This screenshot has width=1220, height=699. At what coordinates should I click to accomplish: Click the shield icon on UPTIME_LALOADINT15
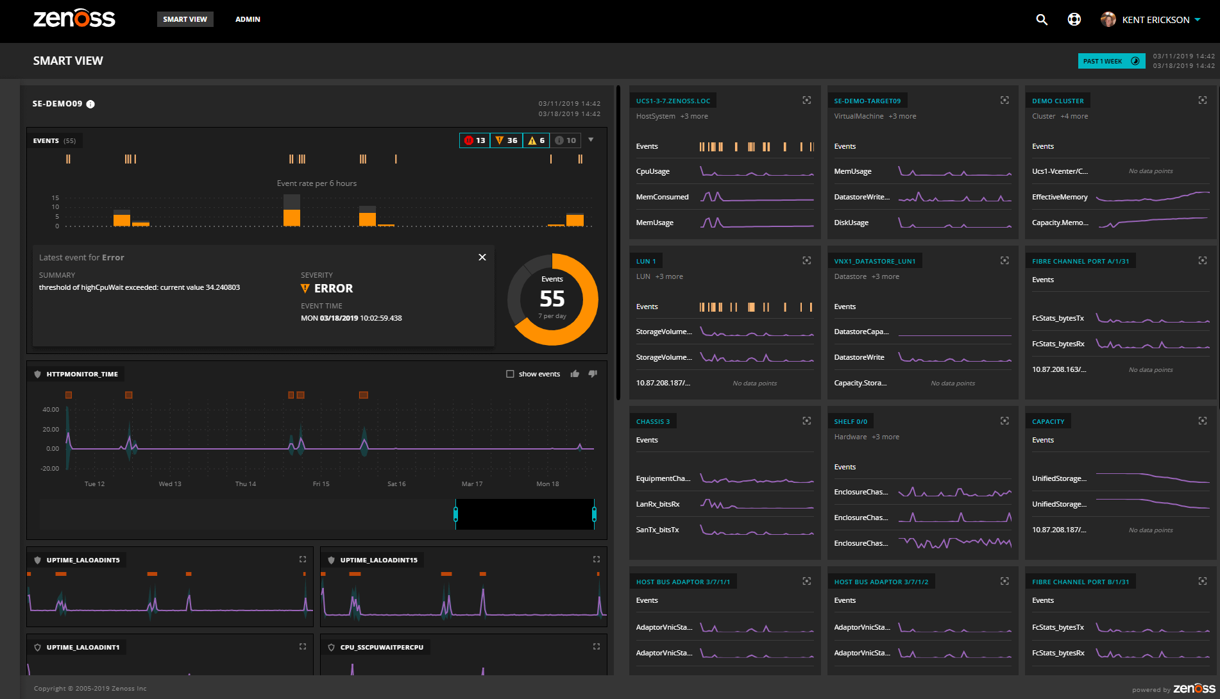coord(331,560)
